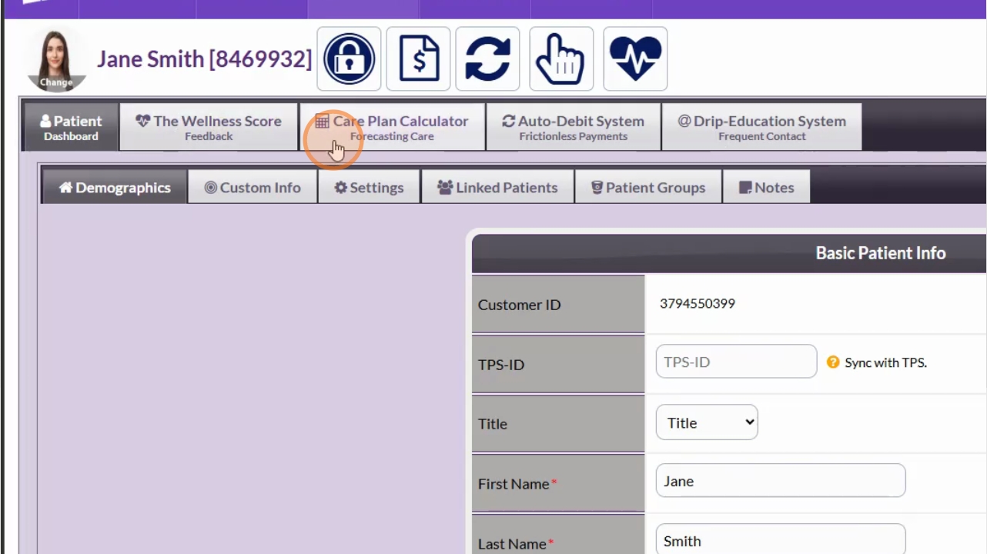987x554 pixels.
Task: Switch to Custom Info sub-tab
Action: pos(253,187)
